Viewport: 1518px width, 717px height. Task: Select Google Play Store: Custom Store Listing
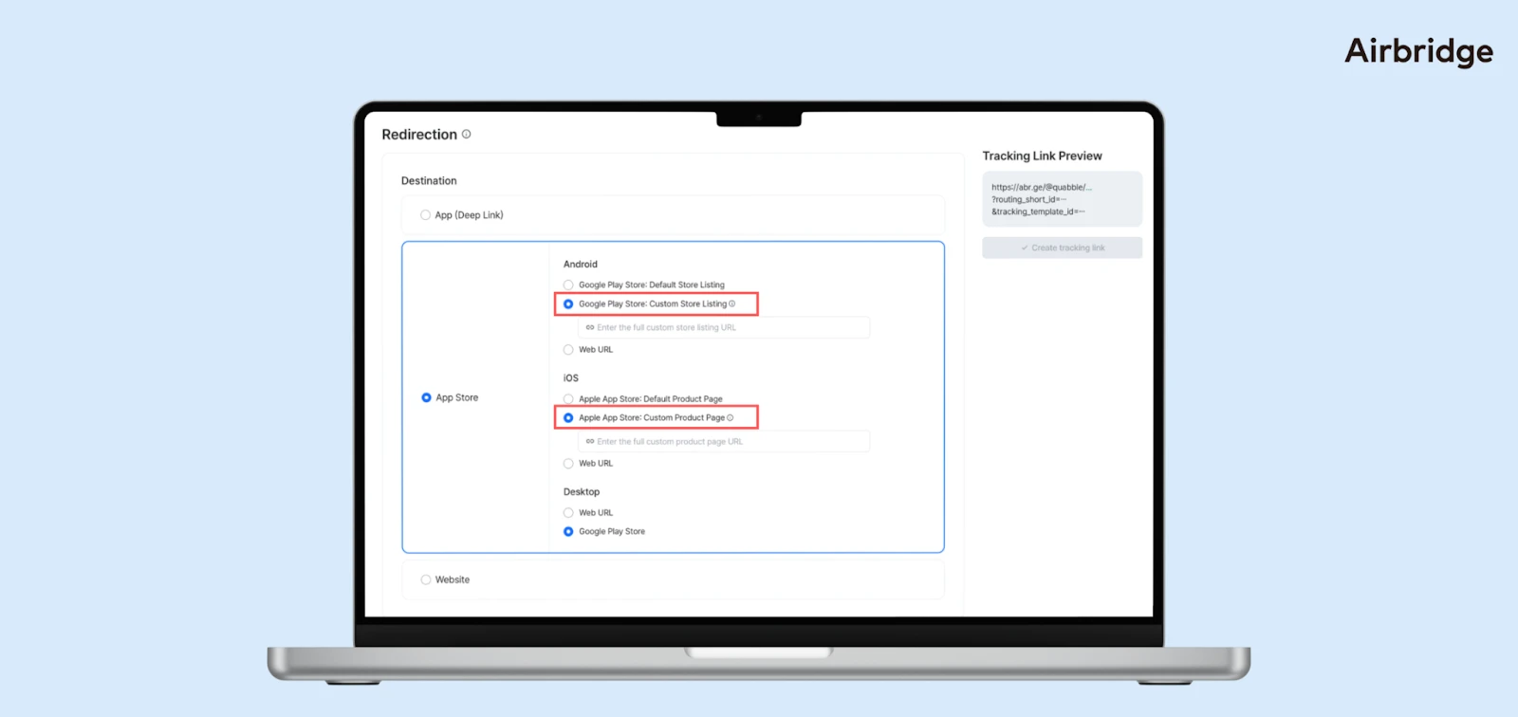(568, 304)
